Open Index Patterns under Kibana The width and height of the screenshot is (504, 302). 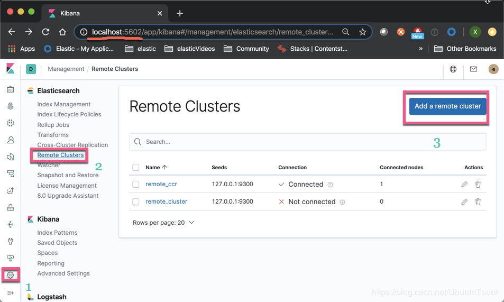[57, 233]
